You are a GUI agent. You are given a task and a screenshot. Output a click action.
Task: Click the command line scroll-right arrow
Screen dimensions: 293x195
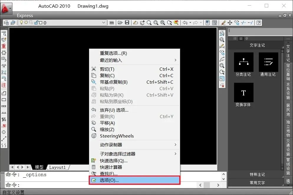tap(218, 185)
